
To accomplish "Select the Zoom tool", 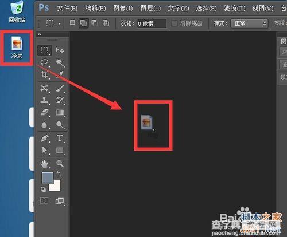I will (60, 164).
